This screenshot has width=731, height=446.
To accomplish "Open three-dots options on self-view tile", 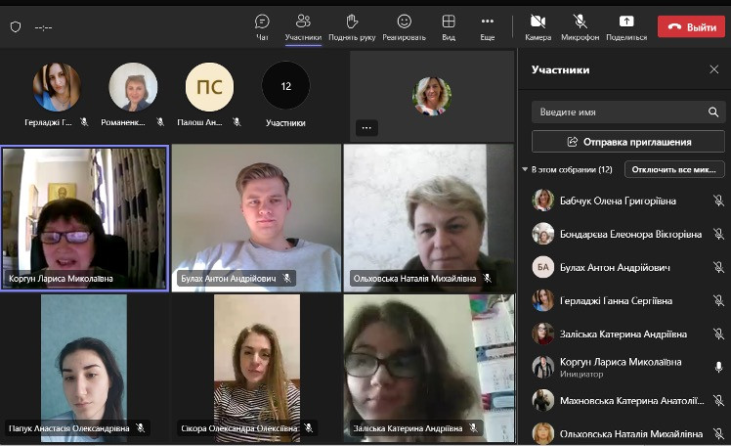I will tap(366, 128).
